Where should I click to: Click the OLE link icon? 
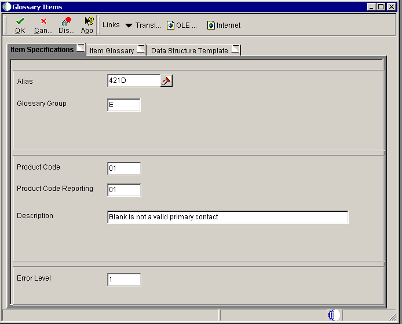tap(170, 25)
